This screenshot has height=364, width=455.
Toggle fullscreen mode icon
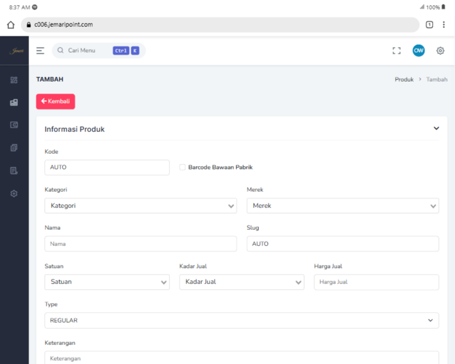397,51
